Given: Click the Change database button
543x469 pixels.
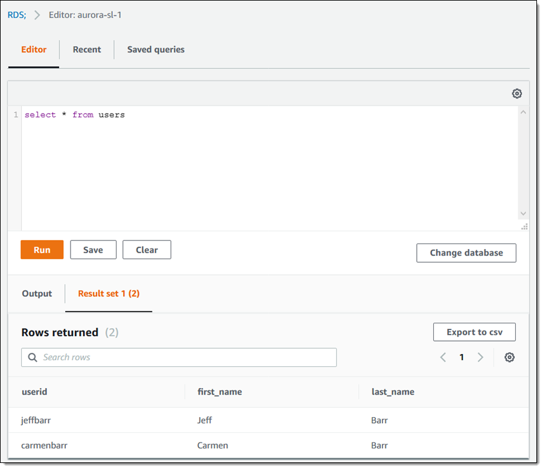Looking at the screenshot, I should (x=466, y=253).
